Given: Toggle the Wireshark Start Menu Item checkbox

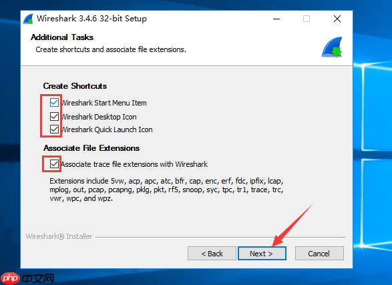Looking at the screenshot, I should (x=54, y=102).
